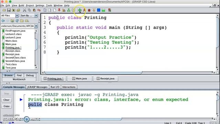The height and width of the screenshot is (124, 220).
Task: Switch to the Find tab
Action: click(x=19, y=75)
